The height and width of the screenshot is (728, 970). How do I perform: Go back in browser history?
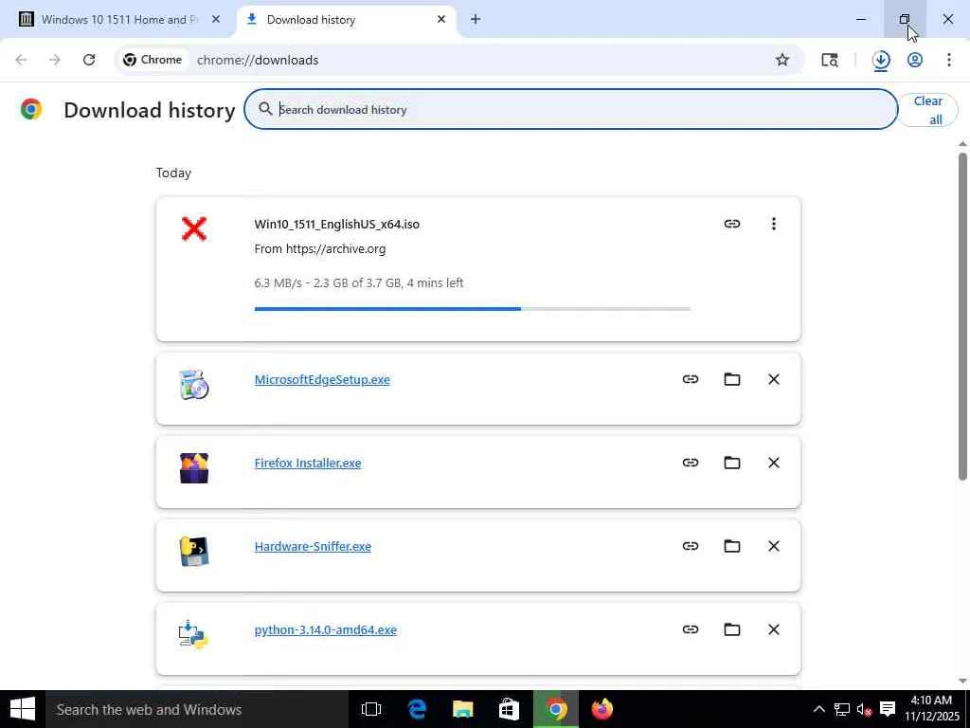[21, 60]
